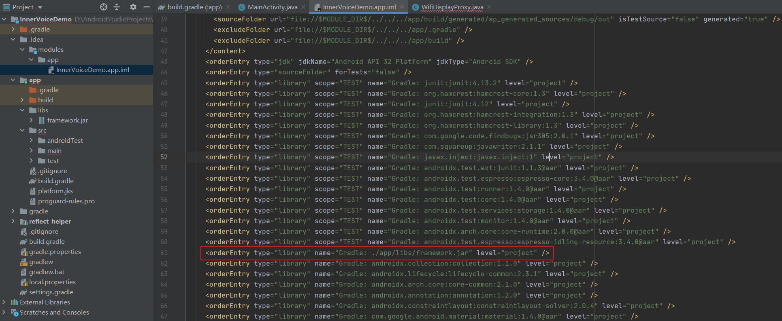Viewport: 782px width, 321px height.
Task: Open proguard-rules.pro file
Action: point(66,201)
